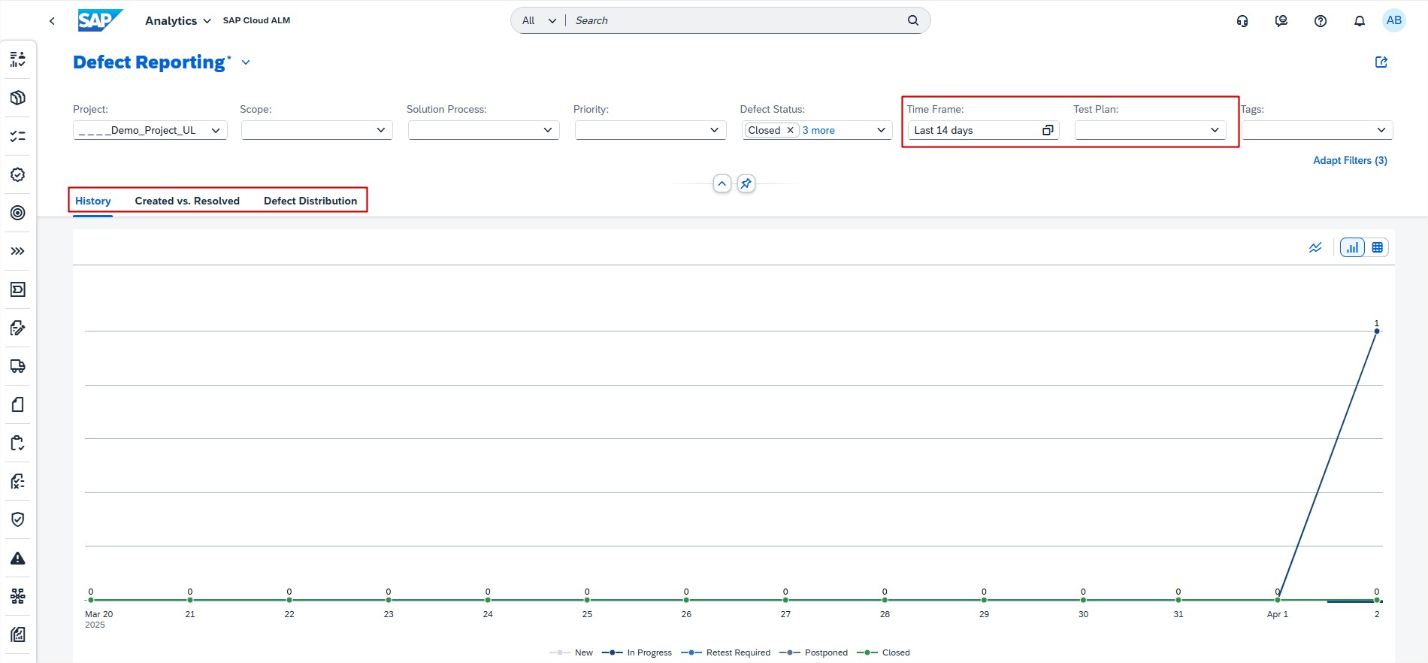Open the Defect Distribution tab

[x=310, y=201]
